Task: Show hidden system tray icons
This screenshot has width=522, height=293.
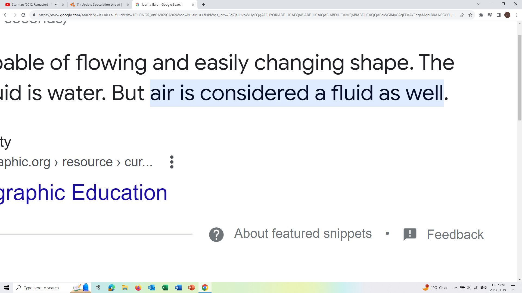Action: click(456, 288)
